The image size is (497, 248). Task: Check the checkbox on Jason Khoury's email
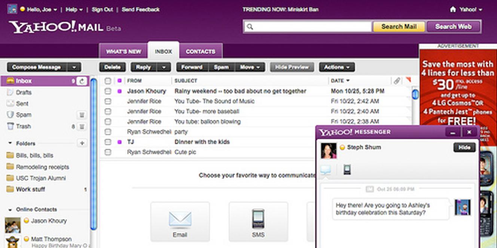(108, 91)
